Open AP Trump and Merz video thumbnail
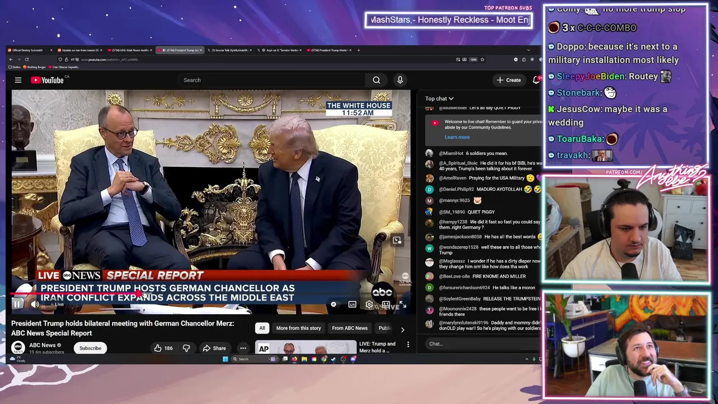Screen dimensions: 718x404 [306, 348]
